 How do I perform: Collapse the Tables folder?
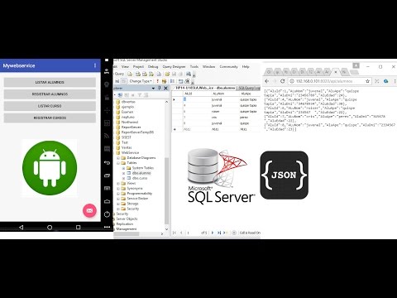(x=118, y=163)
